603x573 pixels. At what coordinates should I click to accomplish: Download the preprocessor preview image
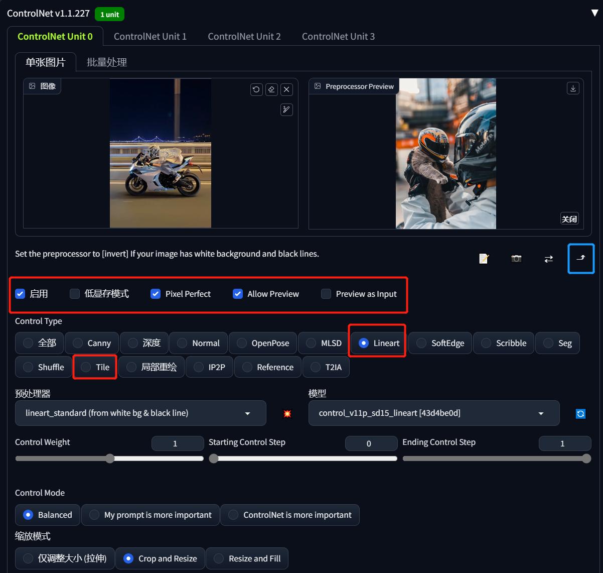click(x=573, y=88)
